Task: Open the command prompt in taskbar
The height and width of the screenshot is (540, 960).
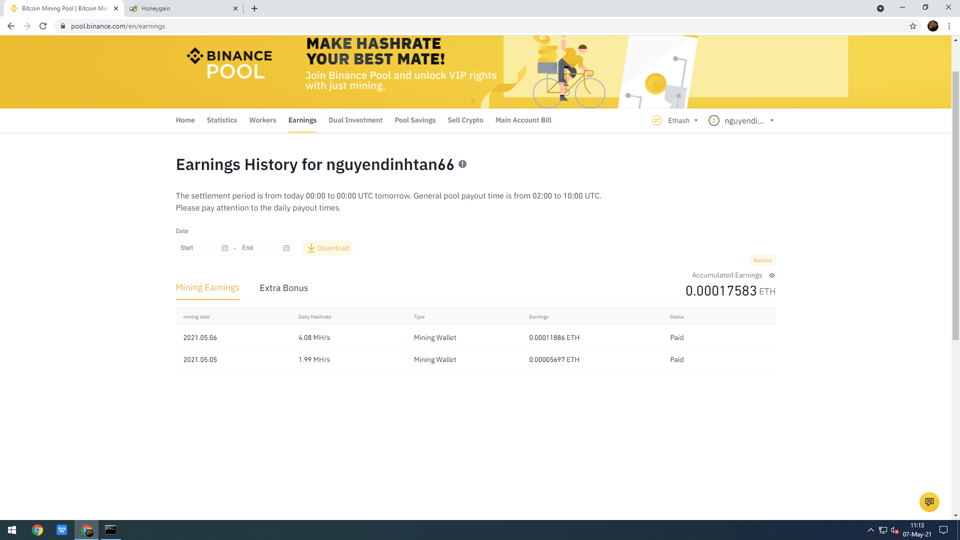Action: [110, 529]
